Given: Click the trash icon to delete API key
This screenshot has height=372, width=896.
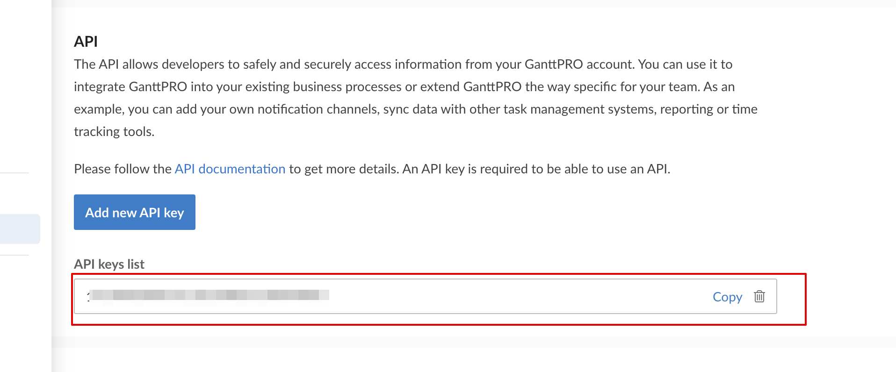Looking at the screenshot, I should click(759, 296).
